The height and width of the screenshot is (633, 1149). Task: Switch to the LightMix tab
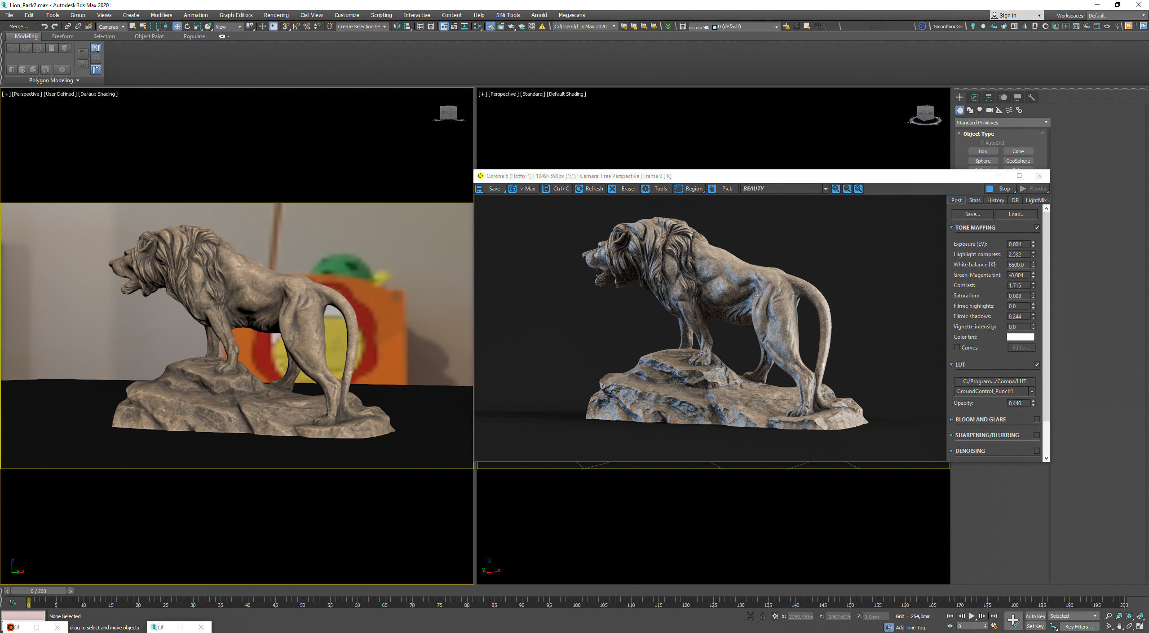[x=1036, y=200]
